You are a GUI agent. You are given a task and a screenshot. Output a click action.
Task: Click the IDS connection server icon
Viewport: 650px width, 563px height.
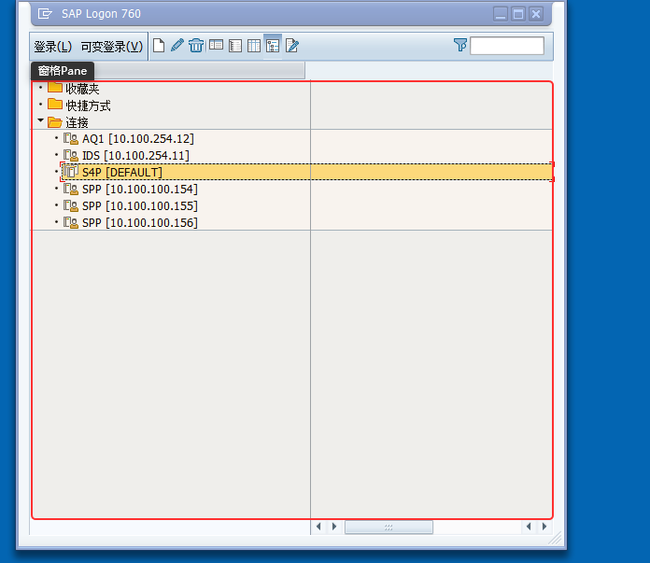point(70,156)
